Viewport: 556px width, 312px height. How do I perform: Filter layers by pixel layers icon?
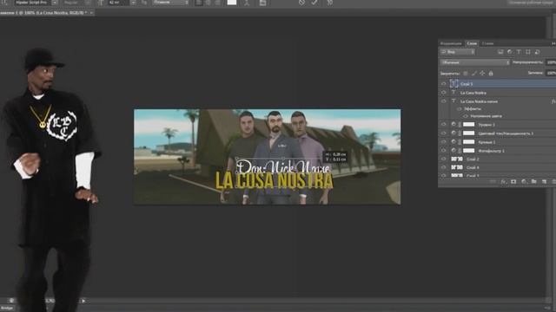pyautogui.click(x=500, y=52)
